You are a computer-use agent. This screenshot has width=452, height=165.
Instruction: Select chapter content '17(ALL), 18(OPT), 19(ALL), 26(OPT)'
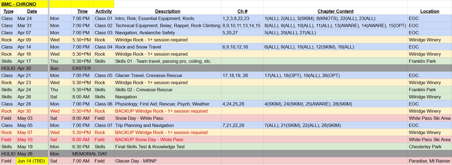[x=335, y=75]
